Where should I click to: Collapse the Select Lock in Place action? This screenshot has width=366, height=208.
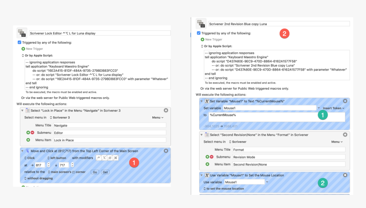[23, 110]
